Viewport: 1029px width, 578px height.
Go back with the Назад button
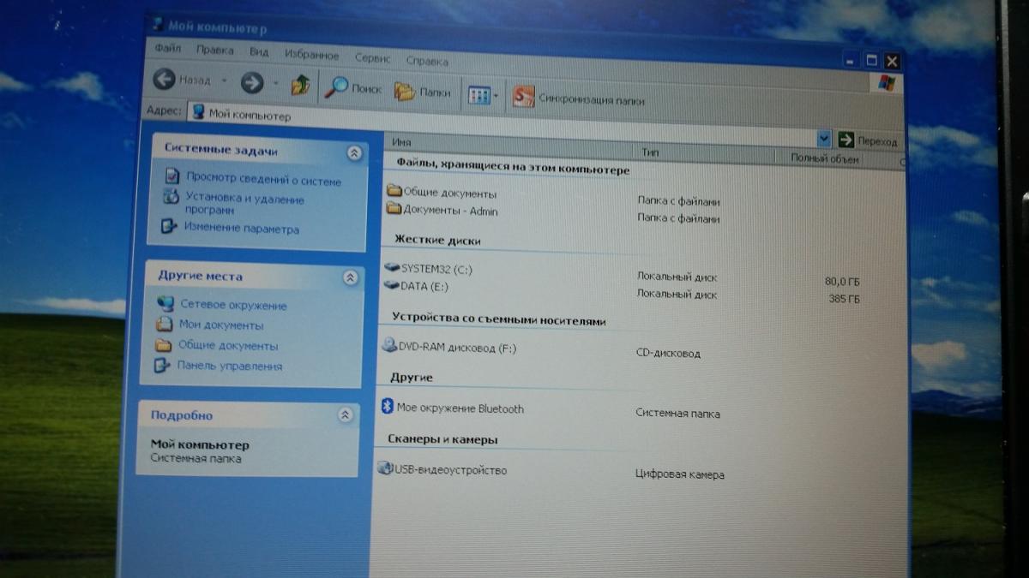point(182,81)
